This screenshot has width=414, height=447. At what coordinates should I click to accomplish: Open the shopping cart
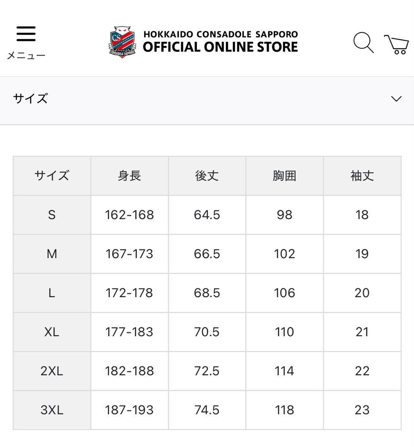396,43
